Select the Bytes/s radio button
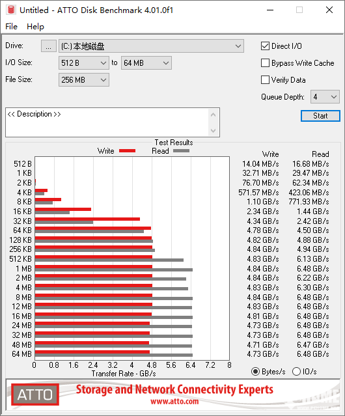Viewport: 345px width, 416px height. (x=255, y=372)
